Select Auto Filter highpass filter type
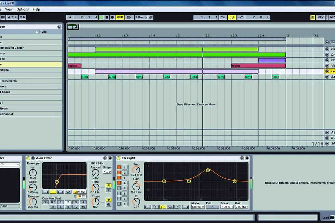Screen dimensions: 335x223 53,192
